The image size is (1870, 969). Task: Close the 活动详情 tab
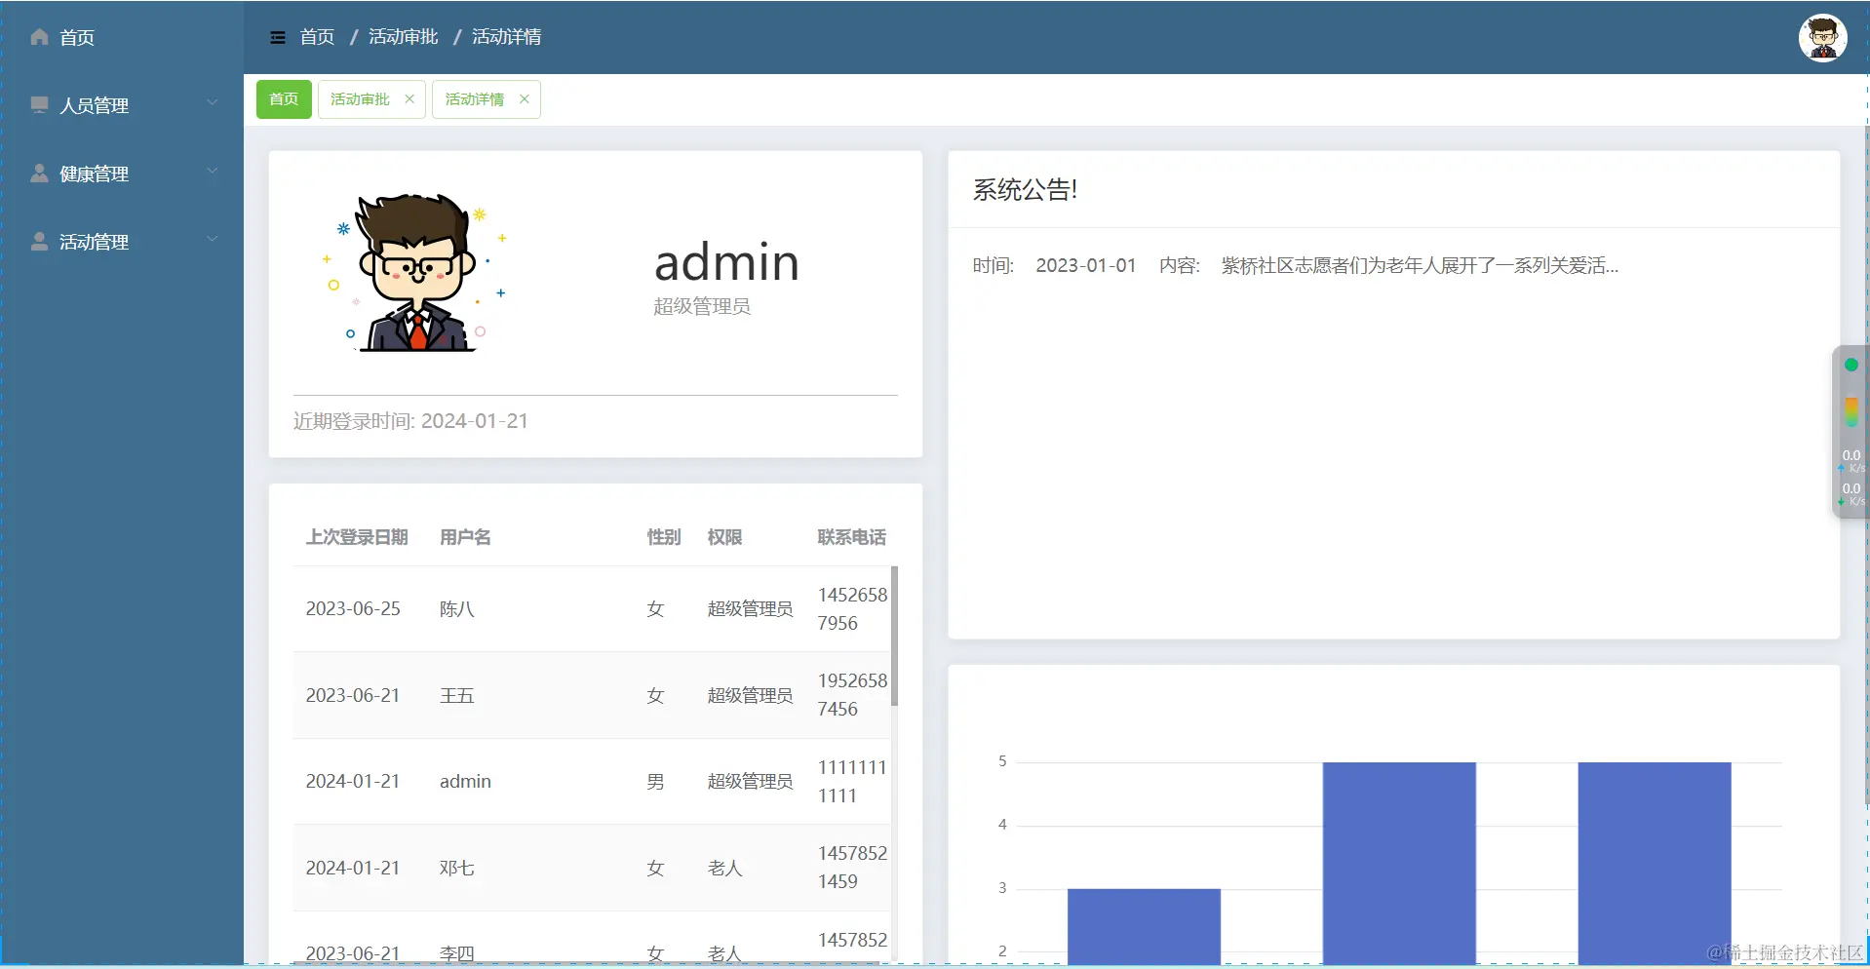pyautogui.click(x=525, y=98)
